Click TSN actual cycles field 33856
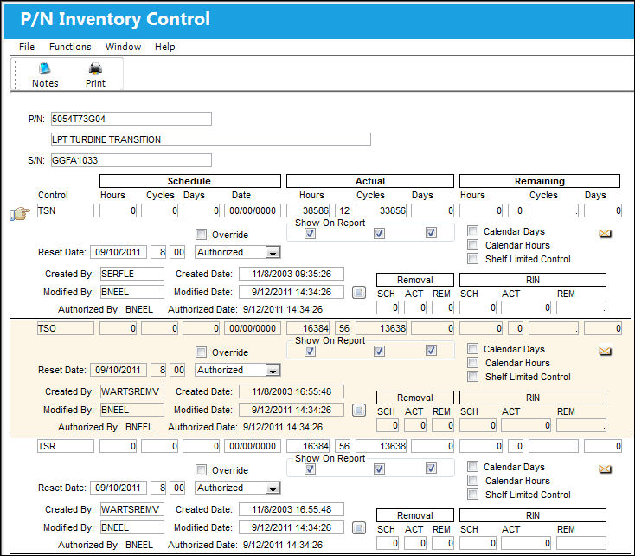 click(382, 211)
